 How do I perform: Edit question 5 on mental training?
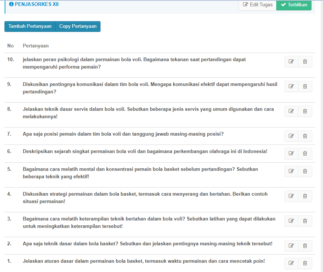(291, 171)
